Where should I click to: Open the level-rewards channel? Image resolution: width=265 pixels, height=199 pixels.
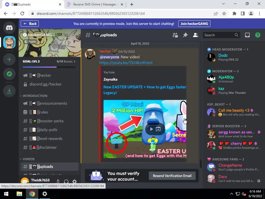(50, 139)
